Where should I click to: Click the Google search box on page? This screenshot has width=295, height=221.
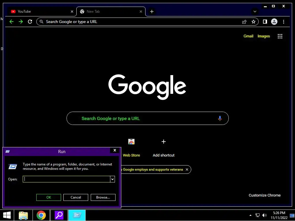(147, 118)
